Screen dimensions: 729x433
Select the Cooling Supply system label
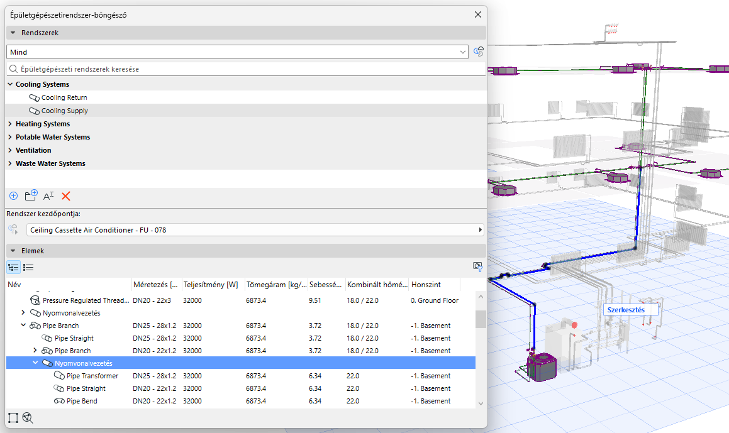65,111
